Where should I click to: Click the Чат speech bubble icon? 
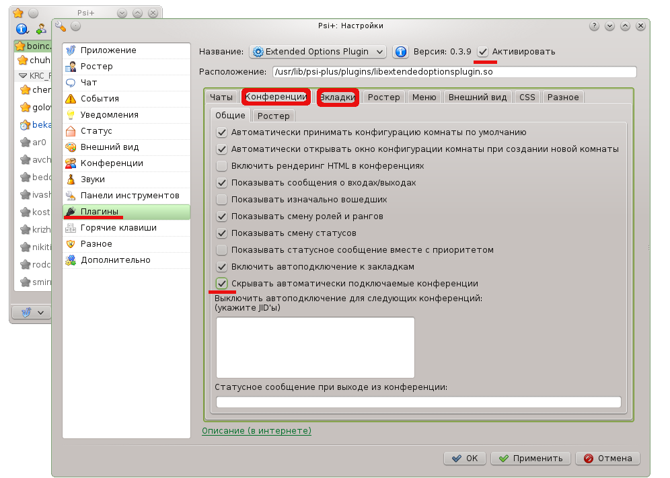[x=71, y=83]
